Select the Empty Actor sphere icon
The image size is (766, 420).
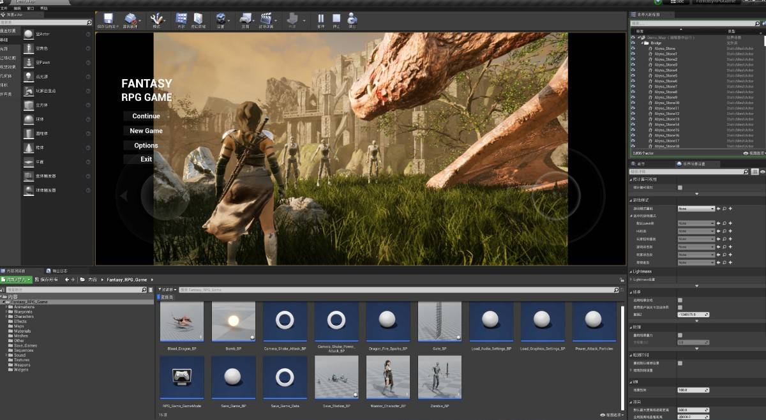pyautogui.click(x=29, y=34)
